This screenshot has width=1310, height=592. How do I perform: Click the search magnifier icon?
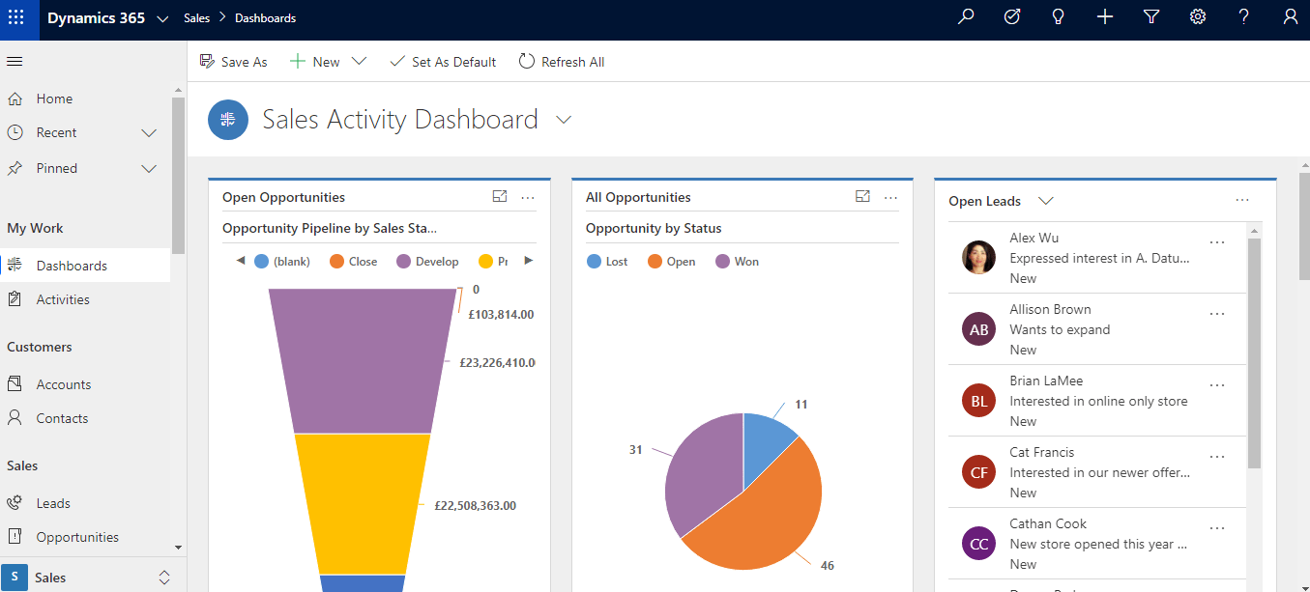pyautogui.click(x=965, y=17)
